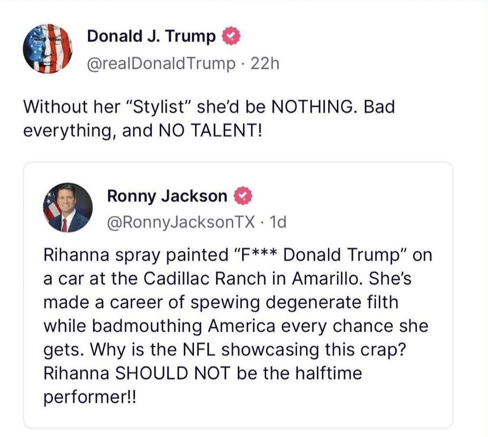Open Ronny Jackson's profile photo

click(67, 207)
